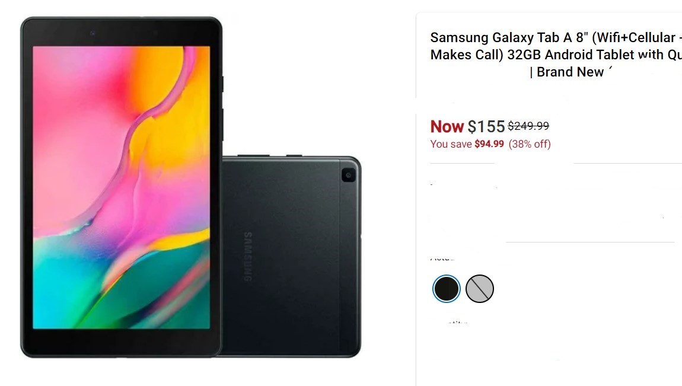Viewport: 682px width, 386px height.
Task: Click the colorful wallpaper on tablet screen
Action: [x=122, y=187]
